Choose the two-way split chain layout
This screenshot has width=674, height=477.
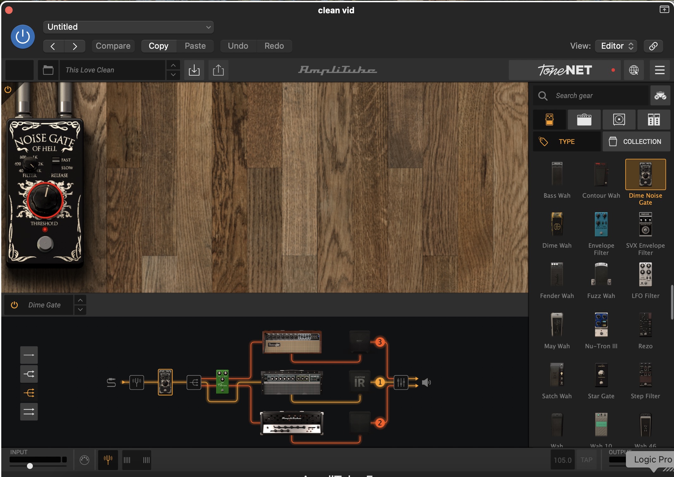[29, 374]
